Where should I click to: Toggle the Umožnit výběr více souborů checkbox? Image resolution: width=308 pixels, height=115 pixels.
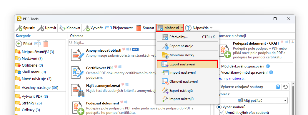(222, 113)
